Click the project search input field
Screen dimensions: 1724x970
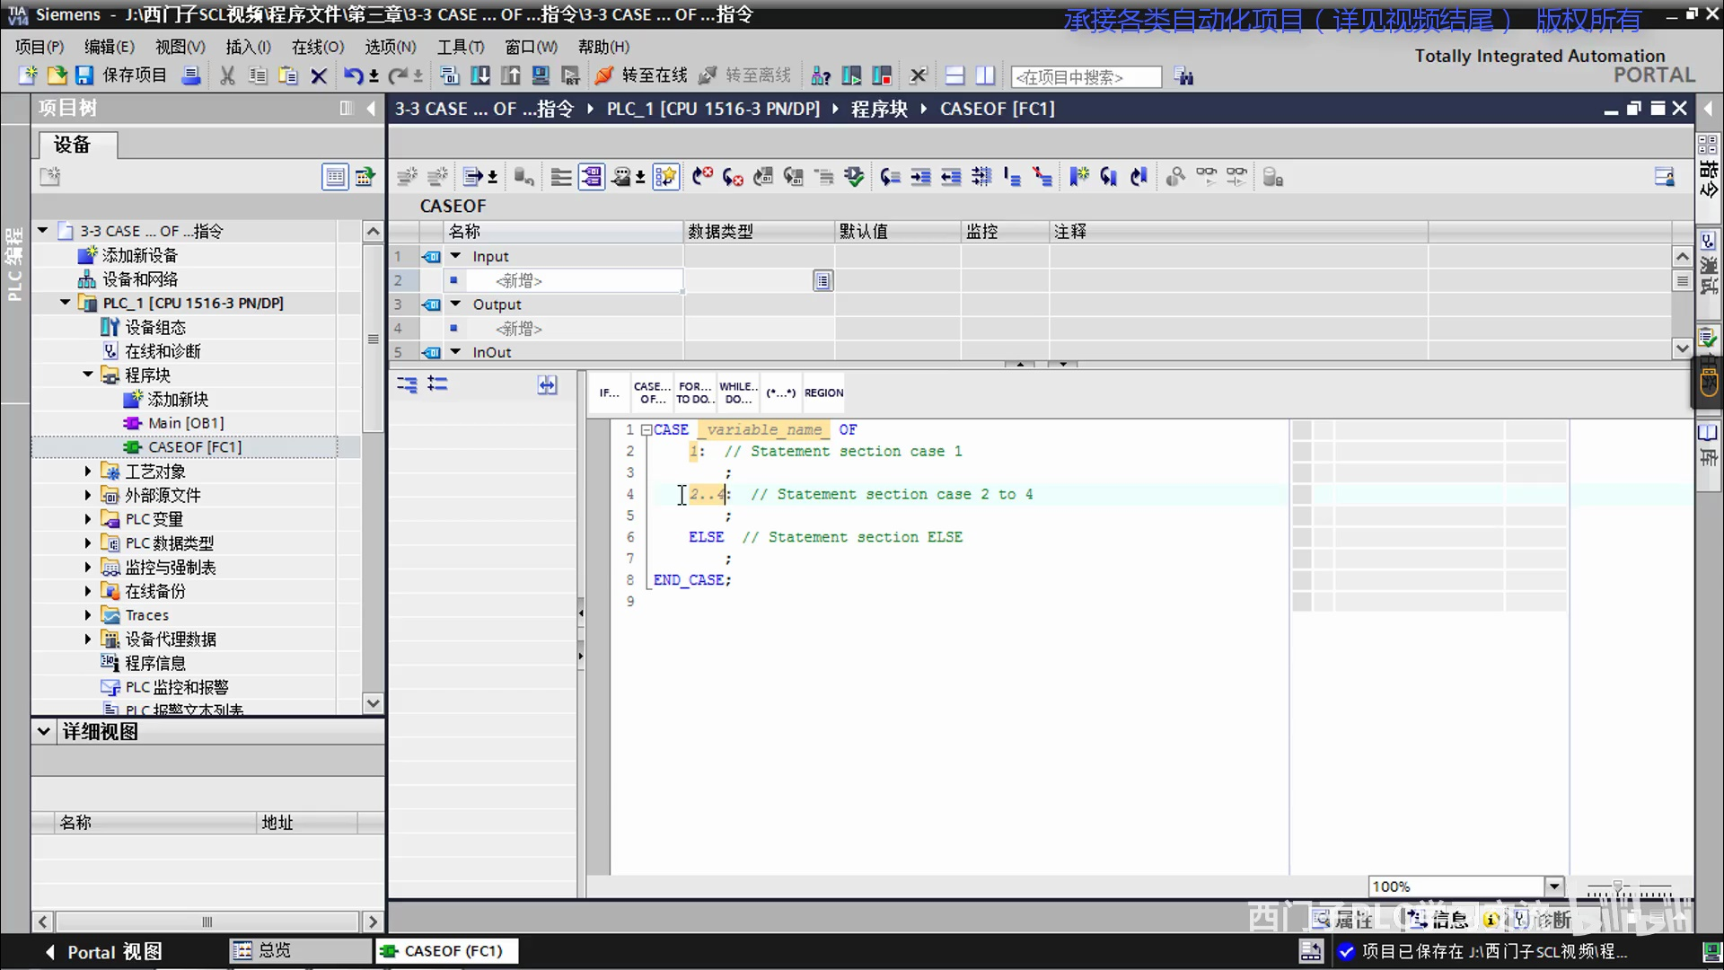[x=1085, y=77]
